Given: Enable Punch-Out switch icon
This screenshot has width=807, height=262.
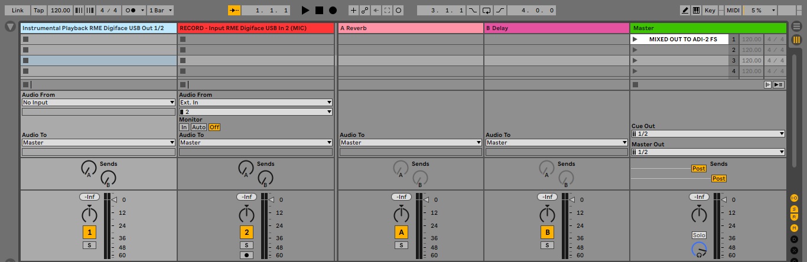Looking at the screenshot, I should pyautogui.click(x=500, y=10).
